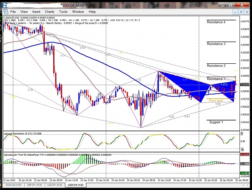Open the View menu
Viewport: 252px width, 190px height.
click(24, 12)
